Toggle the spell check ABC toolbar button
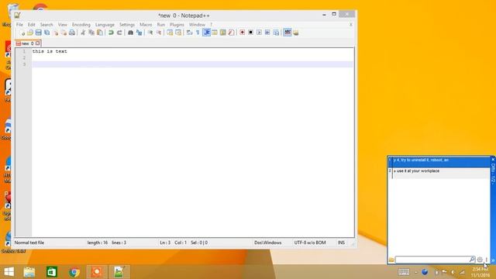Screen dimensions: 496x279 pyautogui.click(x=288, y=33)
